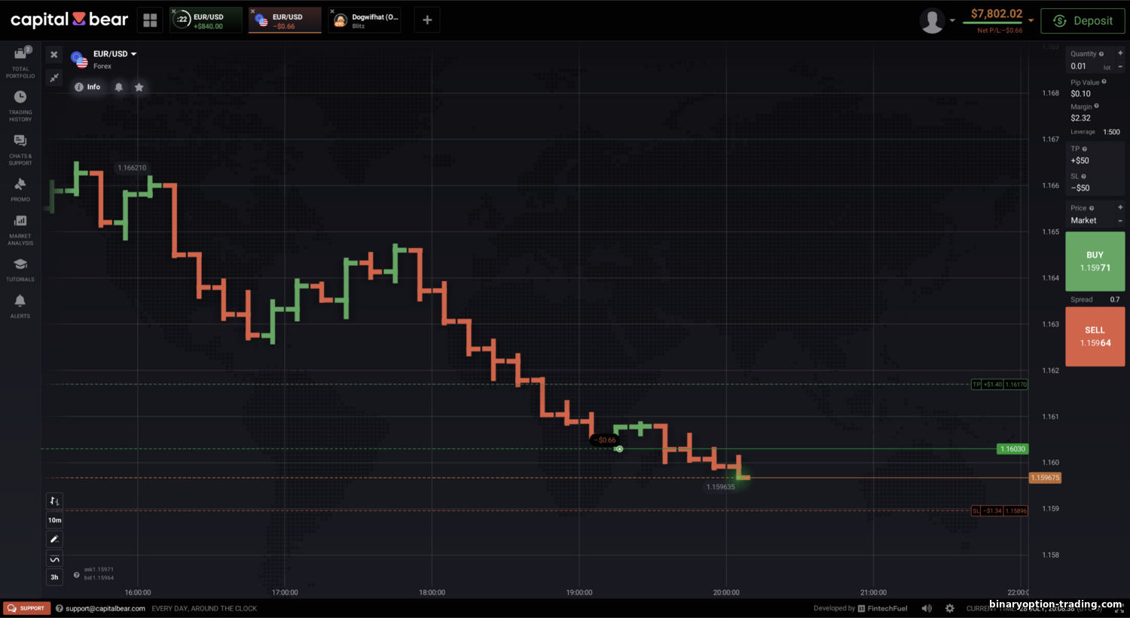Open the account balance dropdown arrow
This screenshot has height=618, width=1130.
point(1031,20)
